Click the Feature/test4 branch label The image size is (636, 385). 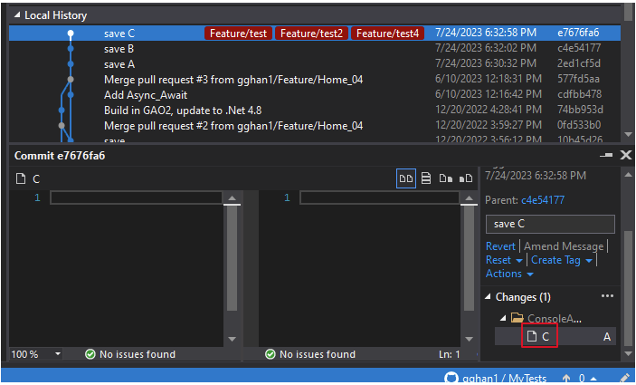pyautogui.click(x=387, y=33)
